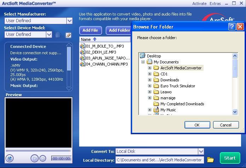
Task: Click the folder tree scrollbar thumb
Action: 235,68
